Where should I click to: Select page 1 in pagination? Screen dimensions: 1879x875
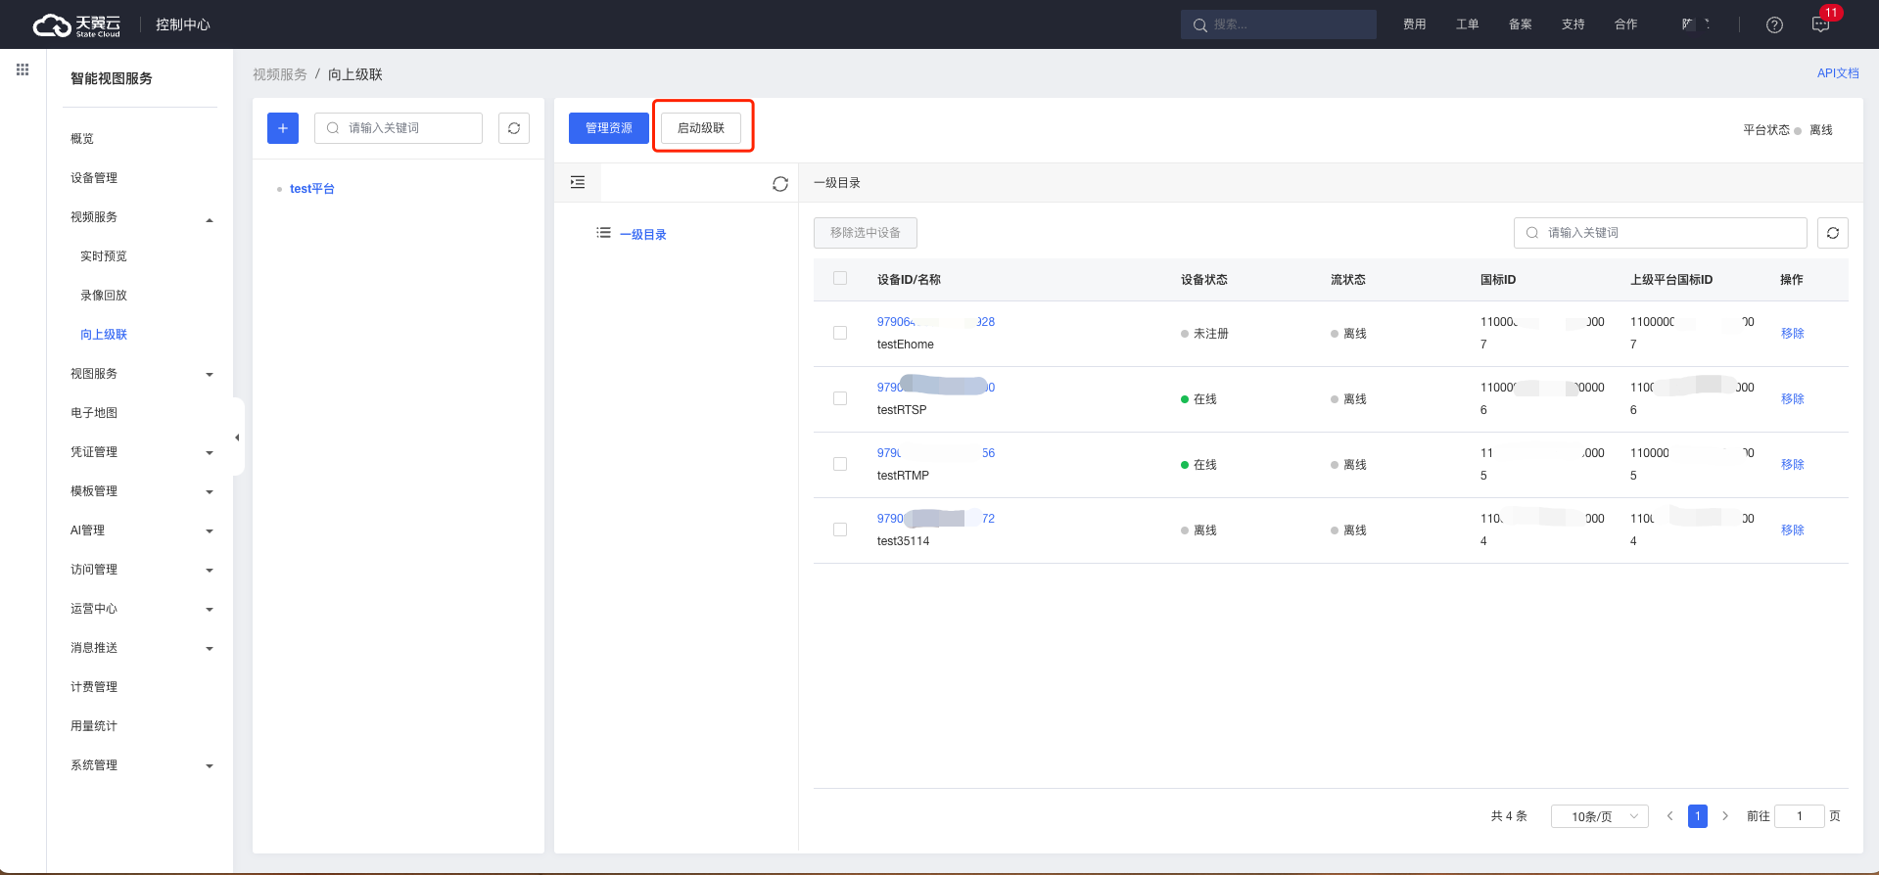click(x=1698, y=816)
